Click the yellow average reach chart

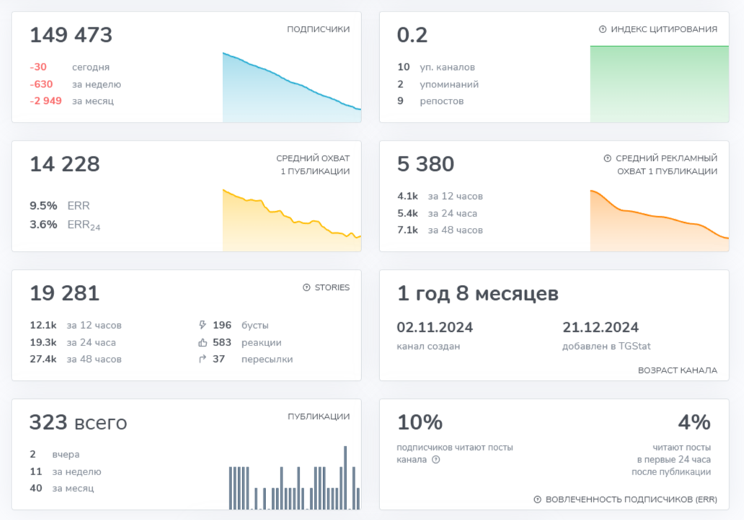coord(292,220)
